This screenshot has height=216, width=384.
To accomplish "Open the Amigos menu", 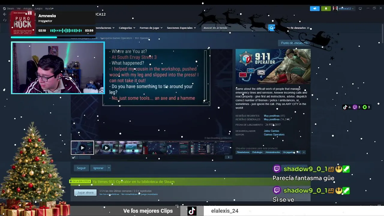I will coord(28,8).
